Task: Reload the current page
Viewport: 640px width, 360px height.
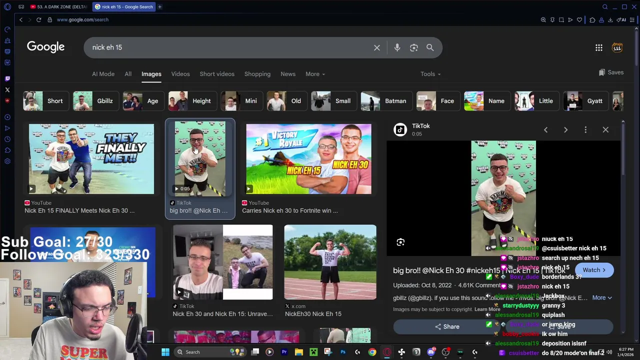Action: tap(38, 19)
